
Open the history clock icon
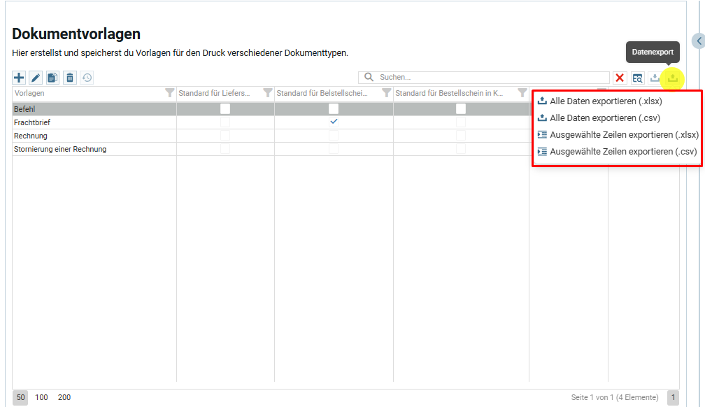(x=87, y=78)
